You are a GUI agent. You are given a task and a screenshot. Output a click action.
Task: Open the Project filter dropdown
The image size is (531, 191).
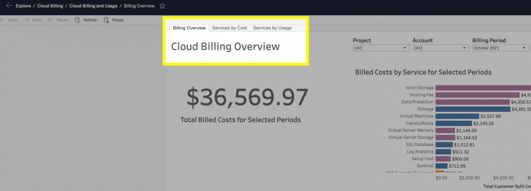pos(381,48)
